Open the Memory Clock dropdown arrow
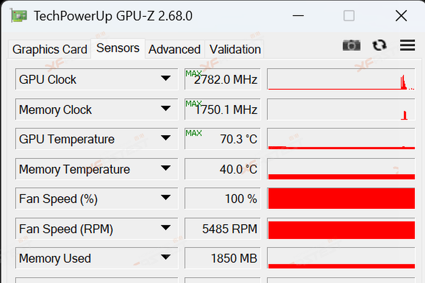425x283 pixels. tap(165, 109)
